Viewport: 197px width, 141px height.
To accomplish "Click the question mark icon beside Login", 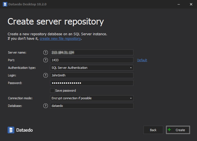I will point(46,75).
